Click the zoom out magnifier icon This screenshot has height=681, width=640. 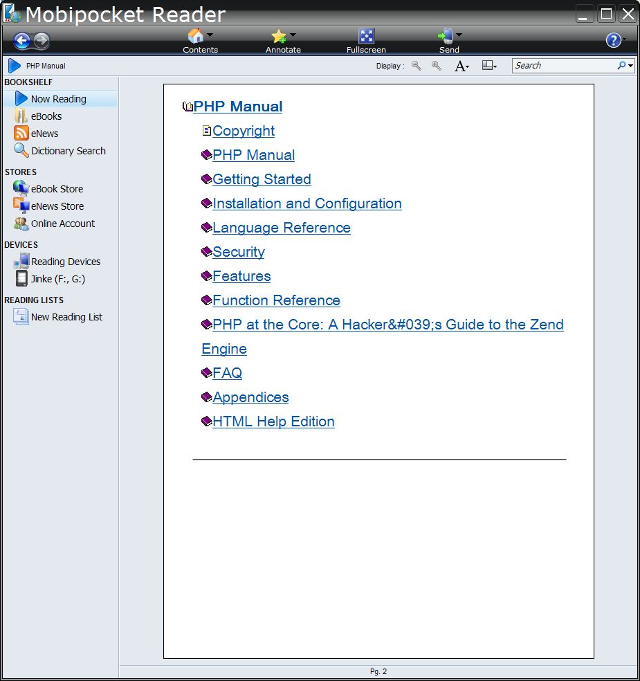(x=417, y=66)
